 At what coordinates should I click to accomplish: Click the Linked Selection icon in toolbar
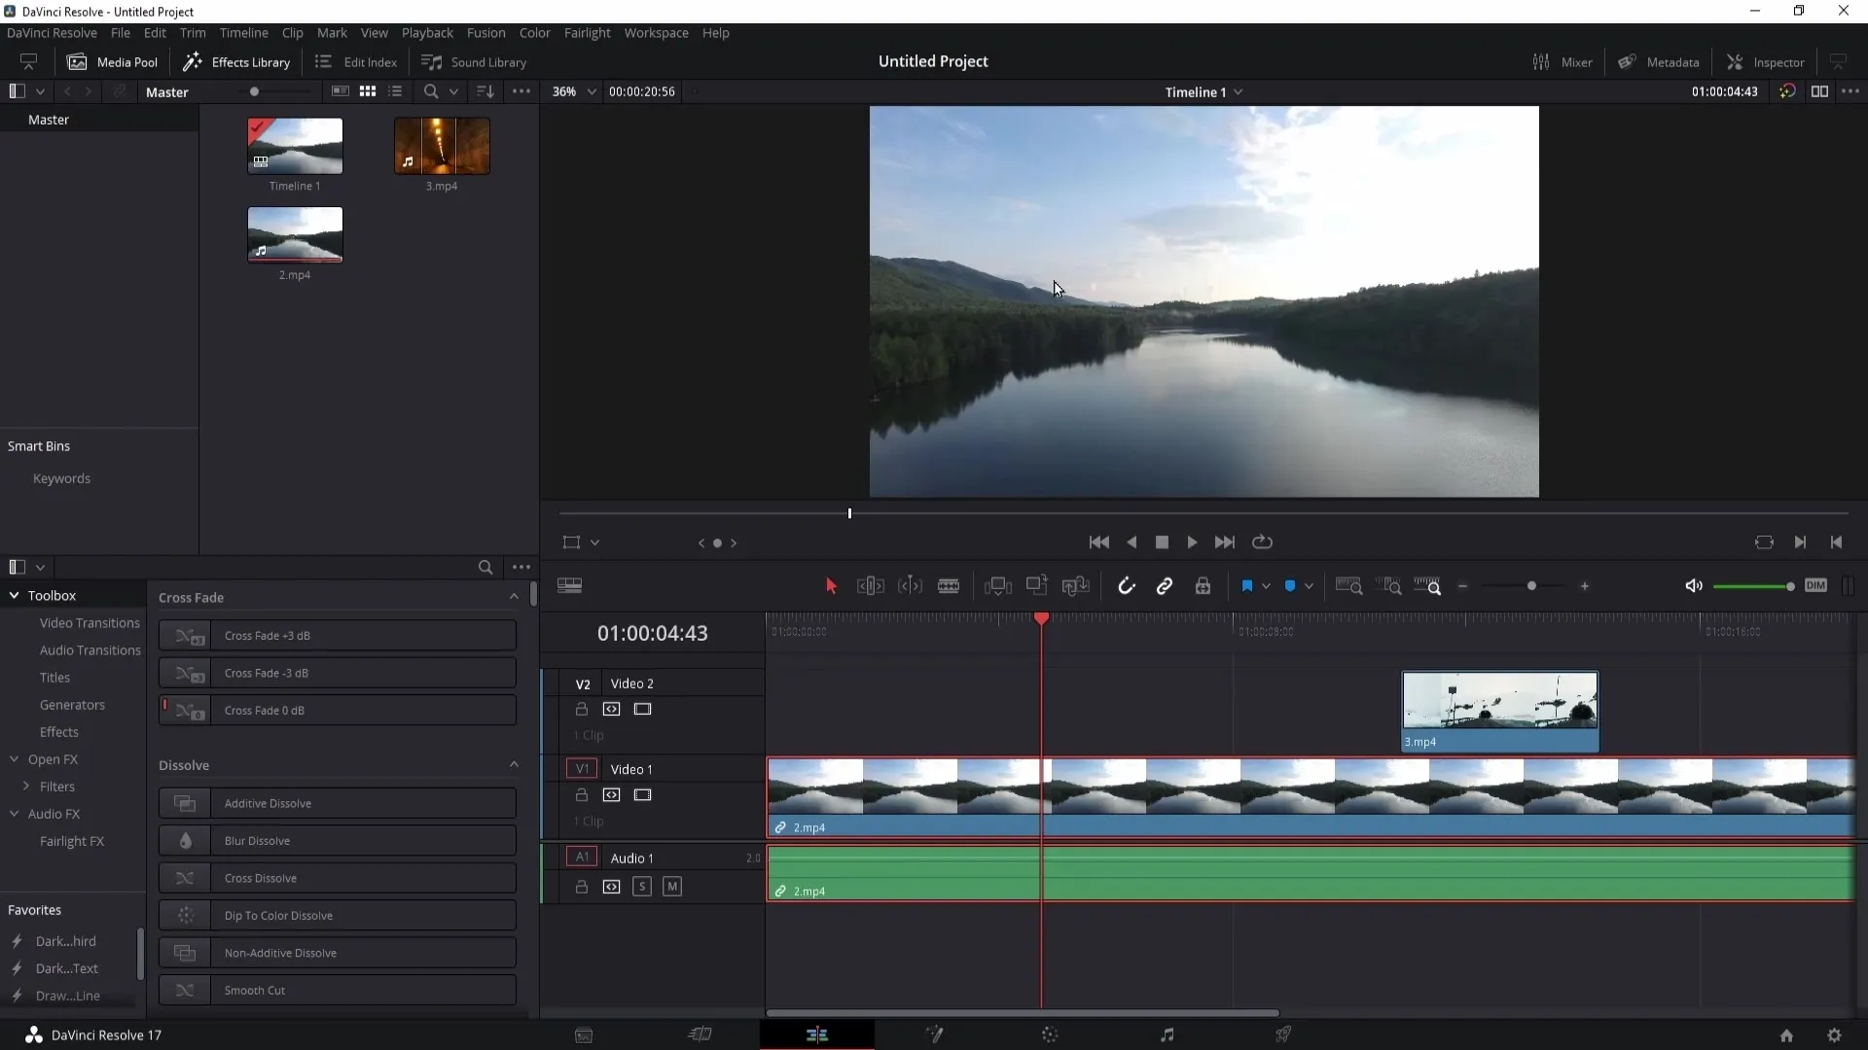[1165, 586]
